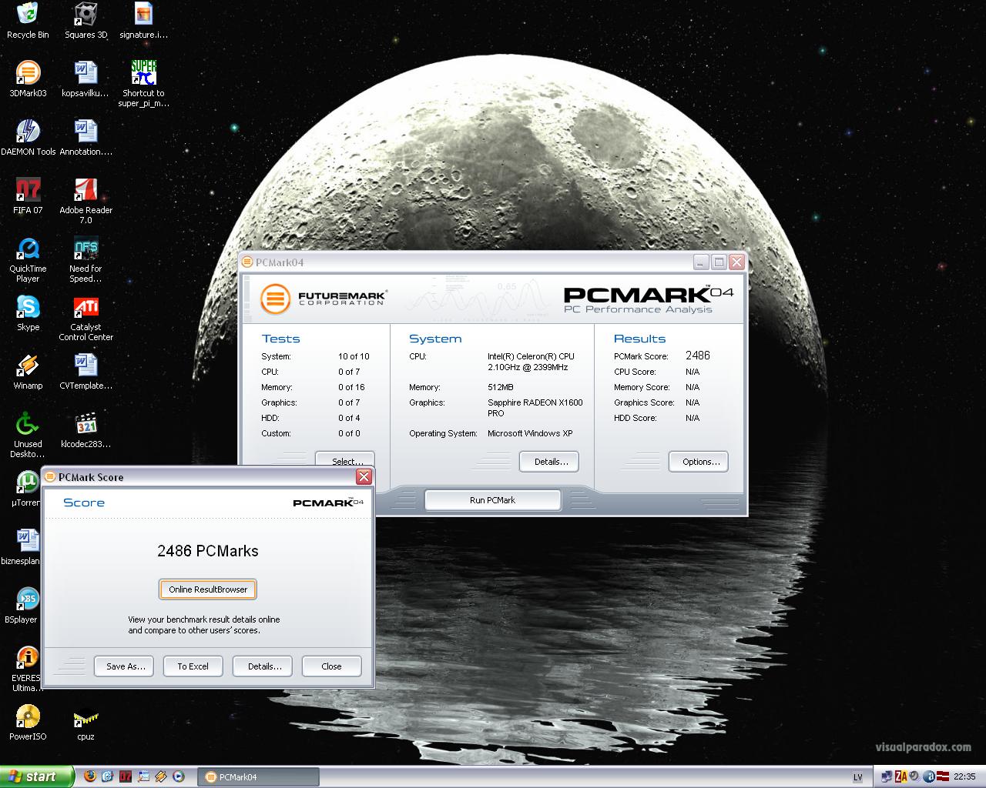This screenshot has width=986, height=788.
Task: Launch DAEMON Tools desktop icon
Action: 28,138
